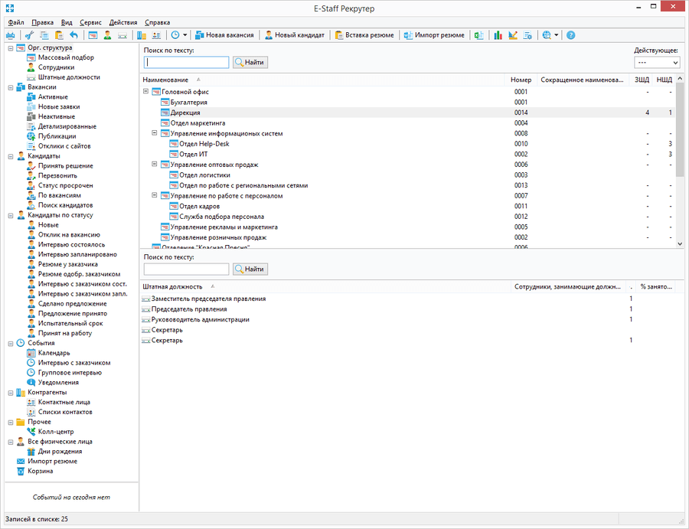Open the bar chart reports icon
Viewport: 689px width, 529px height.
(x=498, y=35)
